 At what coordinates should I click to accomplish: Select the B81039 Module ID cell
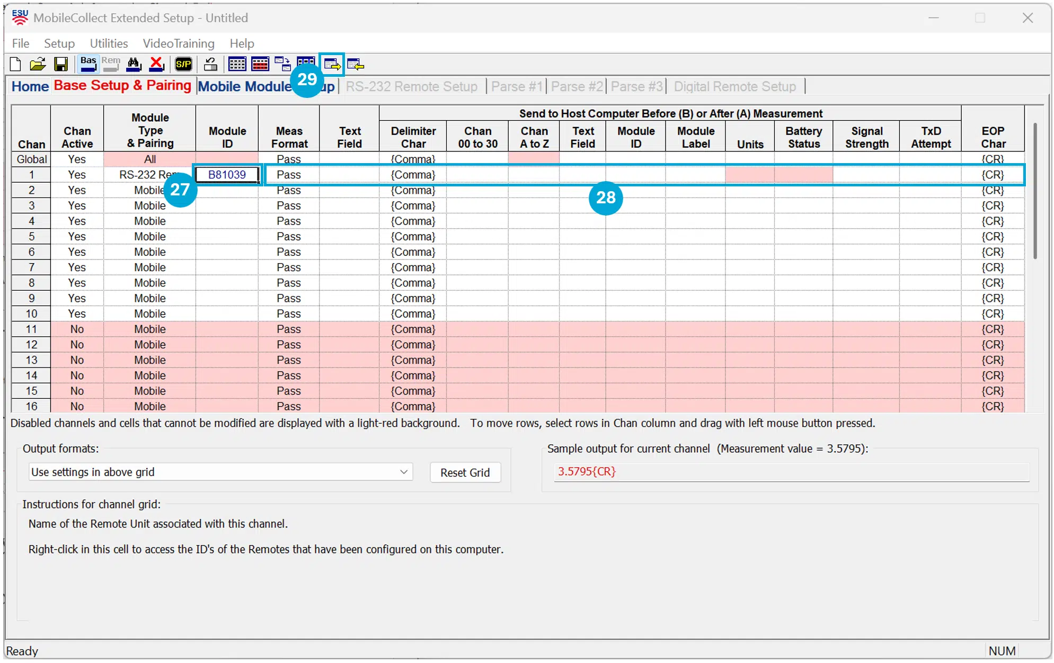227,175
